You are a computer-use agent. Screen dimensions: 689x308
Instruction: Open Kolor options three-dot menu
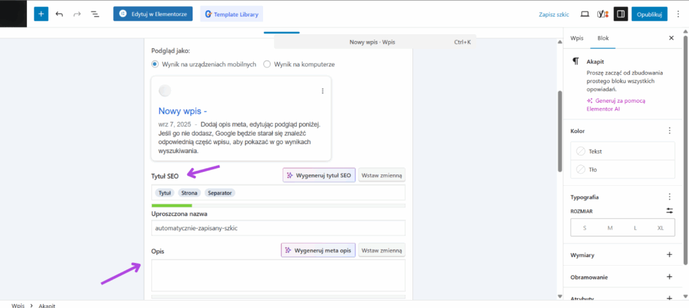point(669,131)
